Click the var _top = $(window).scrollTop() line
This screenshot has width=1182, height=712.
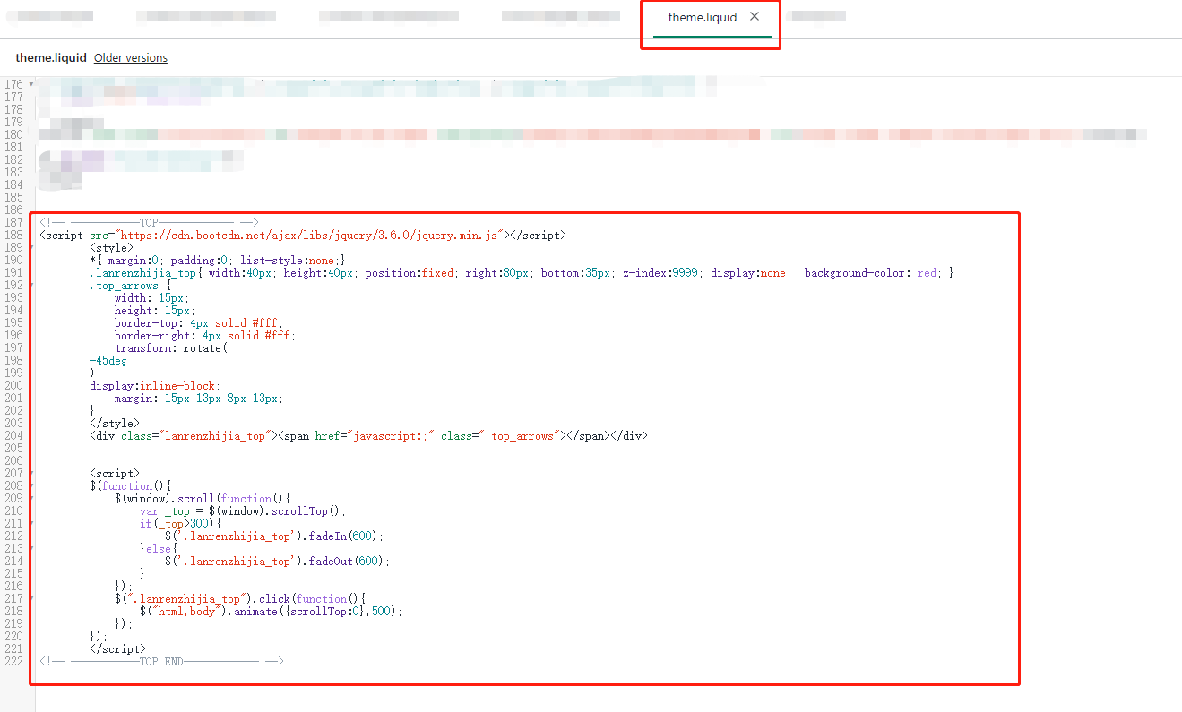tap(243, 510)
